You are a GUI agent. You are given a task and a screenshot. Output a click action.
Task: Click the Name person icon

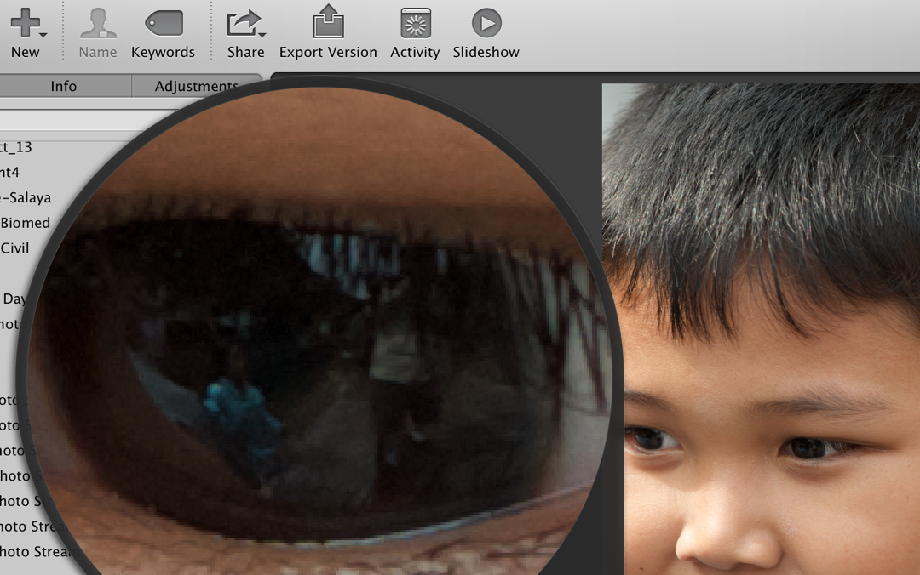pos(98,24)
